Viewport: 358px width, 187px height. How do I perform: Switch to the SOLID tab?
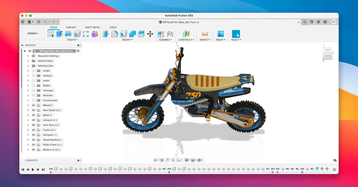(x=53, y=27)
